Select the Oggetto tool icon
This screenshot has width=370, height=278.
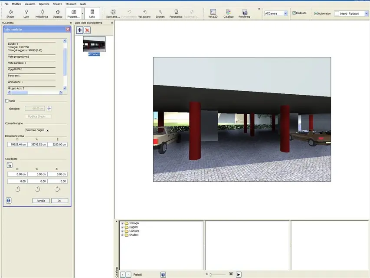[57, 13]
